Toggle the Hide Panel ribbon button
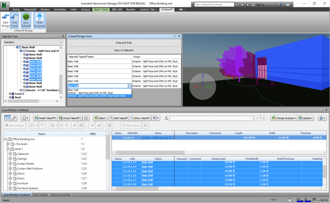The width and height of the screenshot is (330, 203). 14,20
